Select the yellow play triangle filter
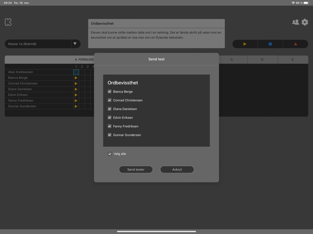The image size is (313, 234). (245, 44)
